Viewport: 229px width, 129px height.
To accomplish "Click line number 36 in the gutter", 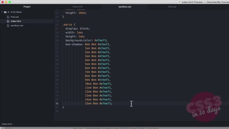I will coord(57,104).
